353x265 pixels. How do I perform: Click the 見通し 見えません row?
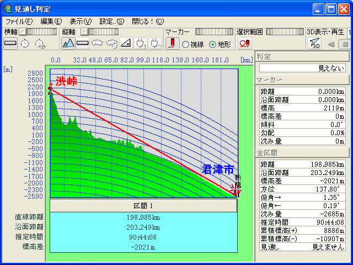pos(302,247)
